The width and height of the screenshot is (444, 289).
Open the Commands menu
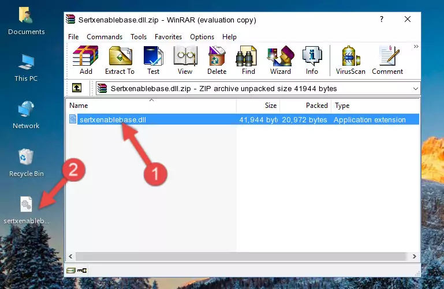[x=105, y=37]
